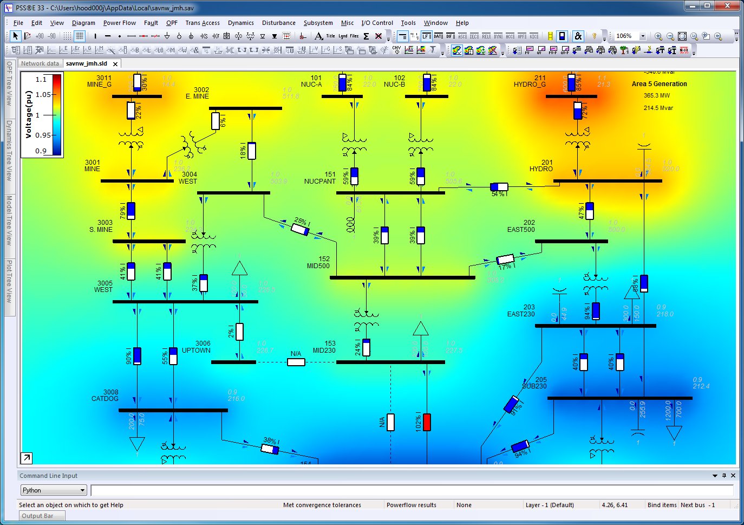Image resolution: width=744 pixels, height=525 pixels.
Task: Toggle the crossed-out contour map button
Action: 492,50
